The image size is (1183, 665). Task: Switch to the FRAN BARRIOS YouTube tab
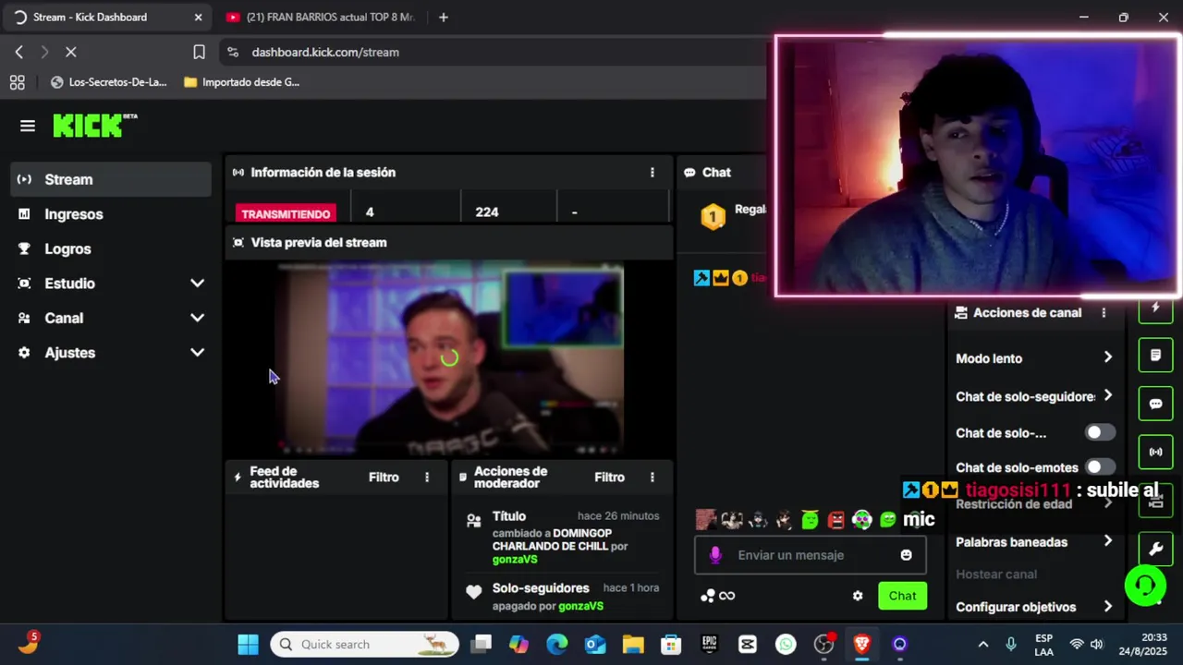[321, 17]
